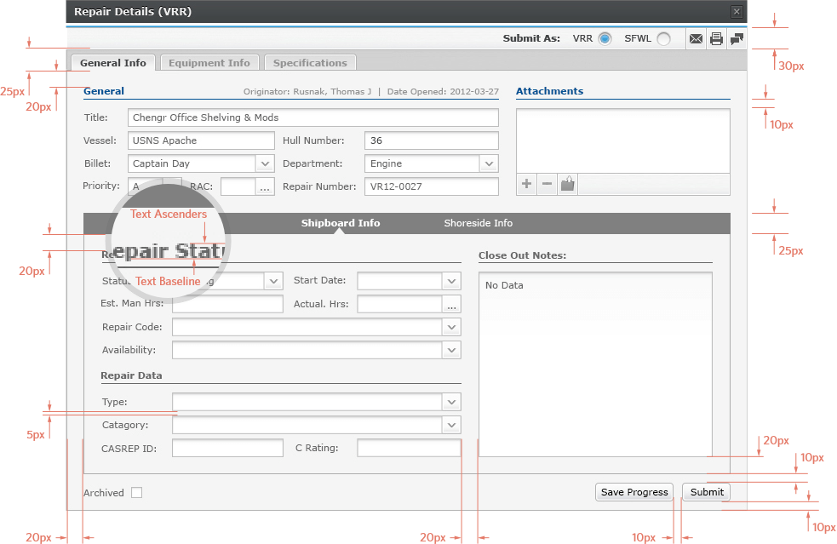The height and width of the screenshot is (544, 837).
Task: Open the comments chat icon
Action: [737, 39]
